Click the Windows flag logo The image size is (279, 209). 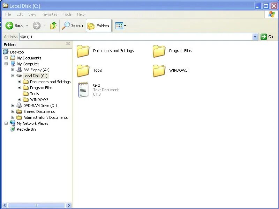[272, 14]
